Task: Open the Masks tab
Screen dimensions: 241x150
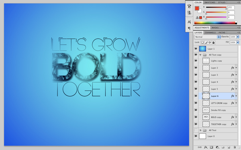Action: click(215, 28)
